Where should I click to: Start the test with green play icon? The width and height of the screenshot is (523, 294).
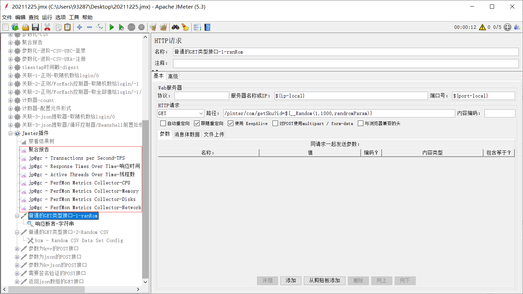pos(111,27)
